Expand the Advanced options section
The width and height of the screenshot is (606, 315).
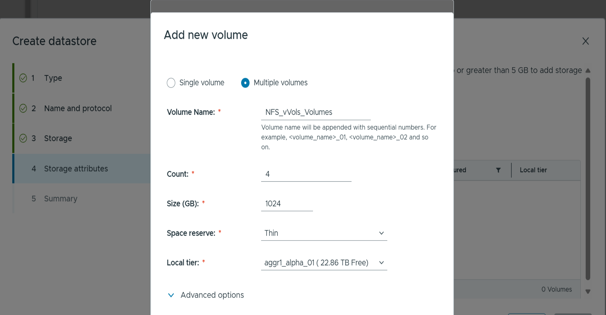pos(212,295)
